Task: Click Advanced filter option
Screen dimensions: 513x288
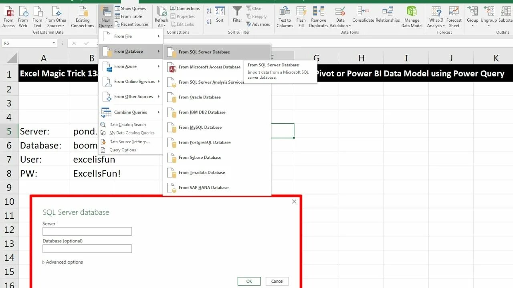Action: pyautogui.click(x=258, y=24)
